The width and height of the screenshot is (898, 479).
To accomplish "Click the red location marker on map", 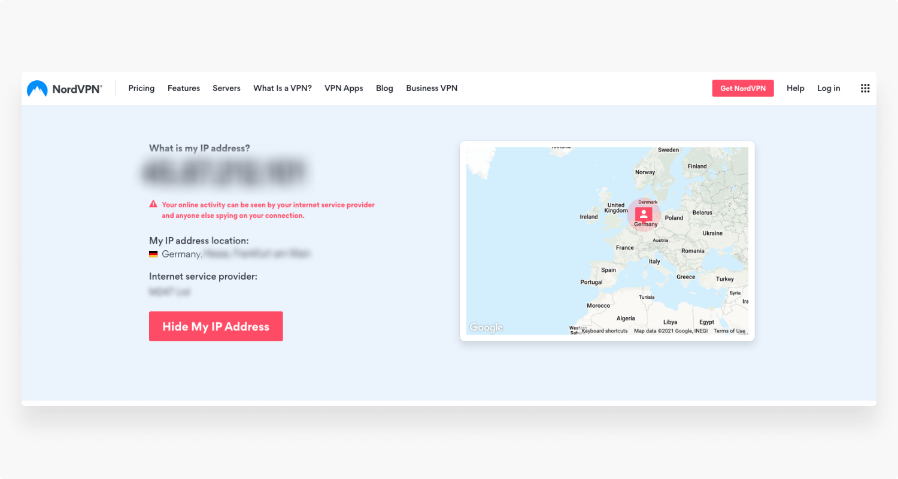I will coord(644,214).
